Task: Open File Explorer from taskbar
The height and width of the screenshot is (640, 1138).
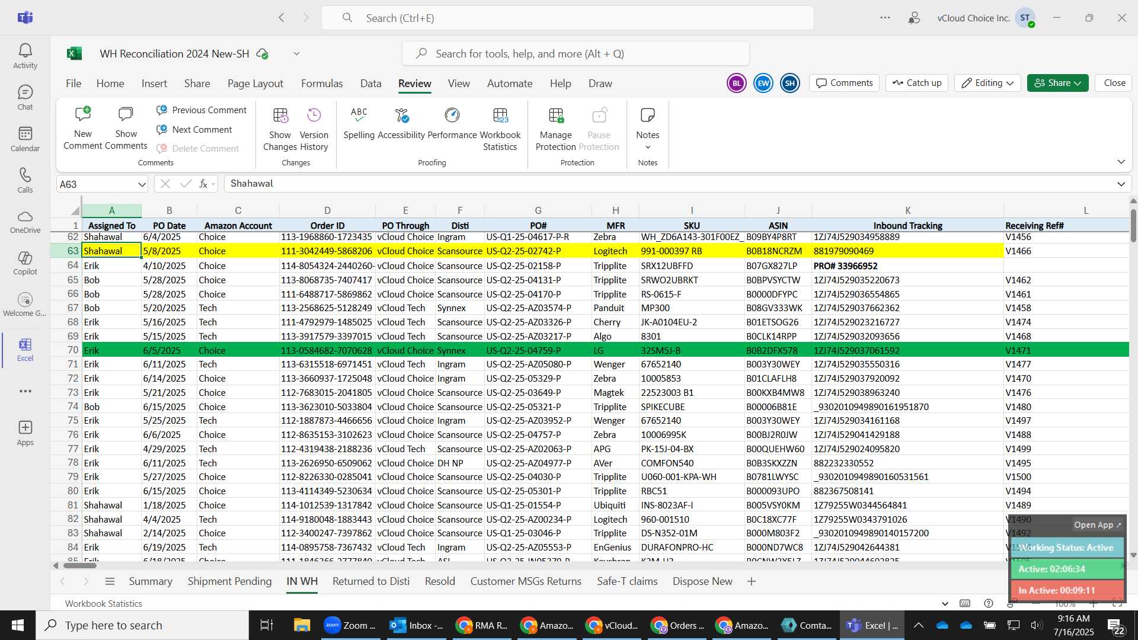Action: pyautogui.click(x=302, y=625)
